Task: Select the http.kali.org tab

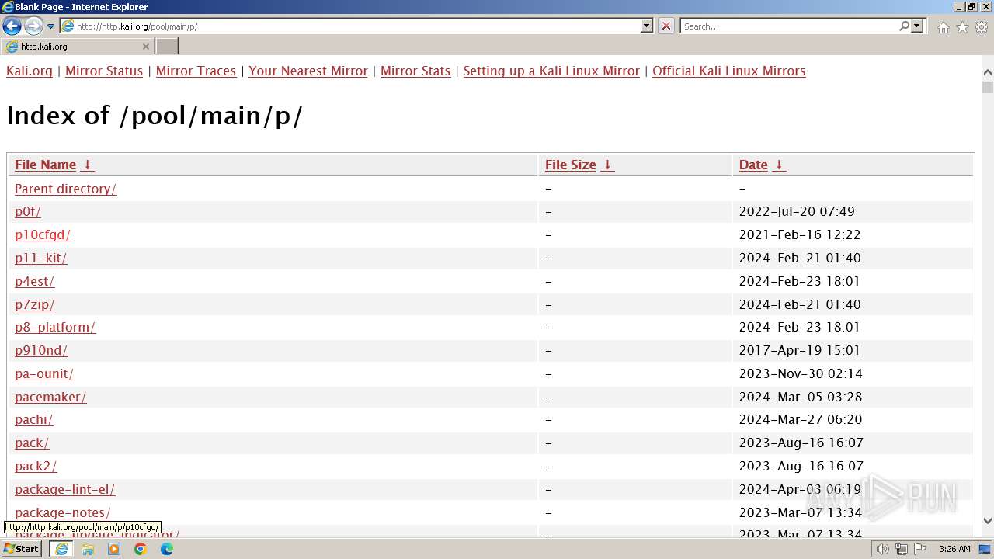Action: [x=76, y=47]
